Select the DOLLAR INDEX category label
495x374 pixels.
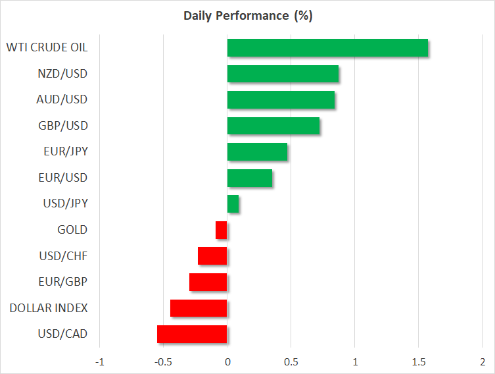[50, 308]
